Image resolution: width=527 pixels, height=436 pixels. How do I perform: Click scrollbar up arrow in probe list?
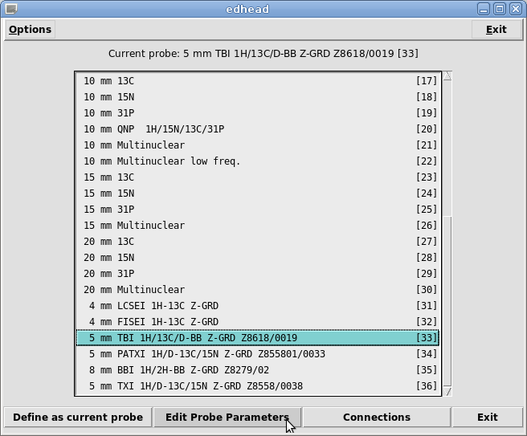(447, 76)
